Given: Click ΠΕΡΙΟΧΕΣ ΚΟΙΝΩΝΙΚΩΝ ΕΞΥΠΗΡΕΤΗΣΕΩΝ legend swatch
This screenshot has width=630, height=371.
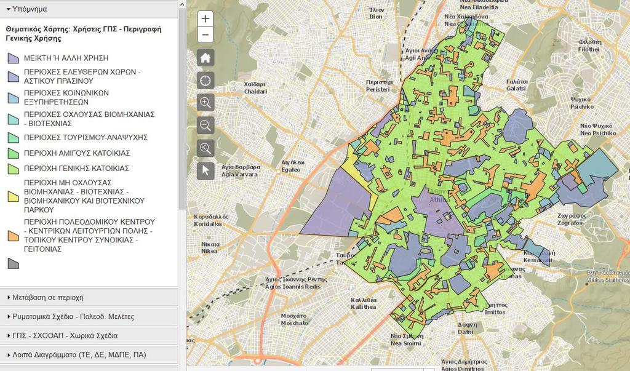Looking at the screenshot, I should point(14,98).
